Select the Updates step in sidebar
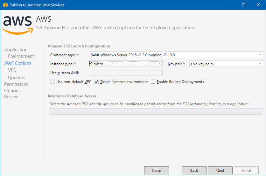This screenshot has height=176, width=266. 17,78
